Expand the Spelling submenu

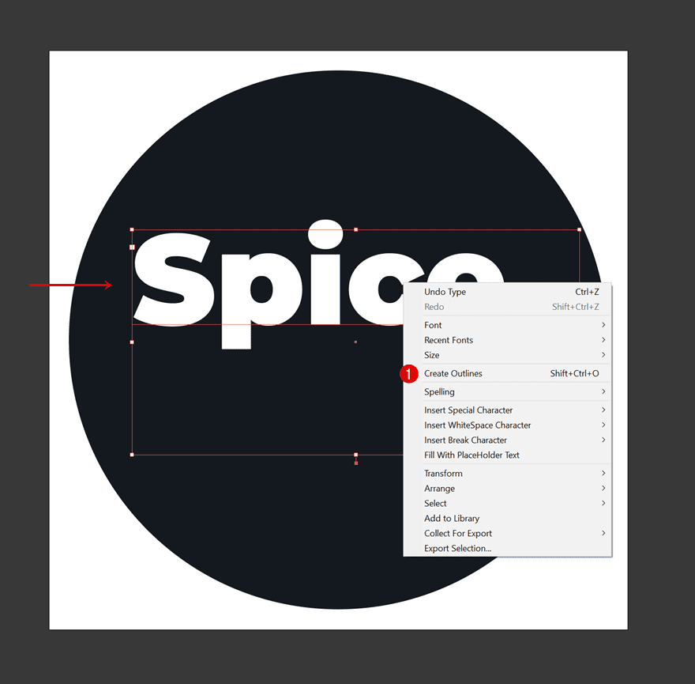[x=440, y=391]
